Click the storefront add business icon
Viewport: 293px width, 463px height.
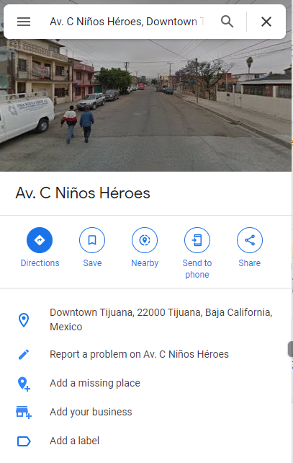pyautogui.click(x=24, y=412)
